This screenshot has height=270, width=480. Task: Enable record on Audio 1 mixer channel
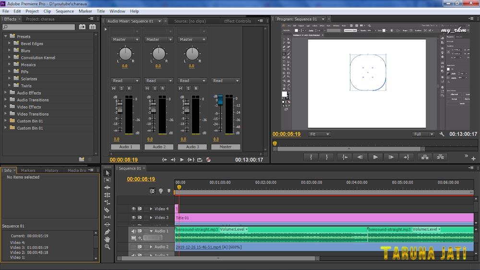tap(129, 88)
